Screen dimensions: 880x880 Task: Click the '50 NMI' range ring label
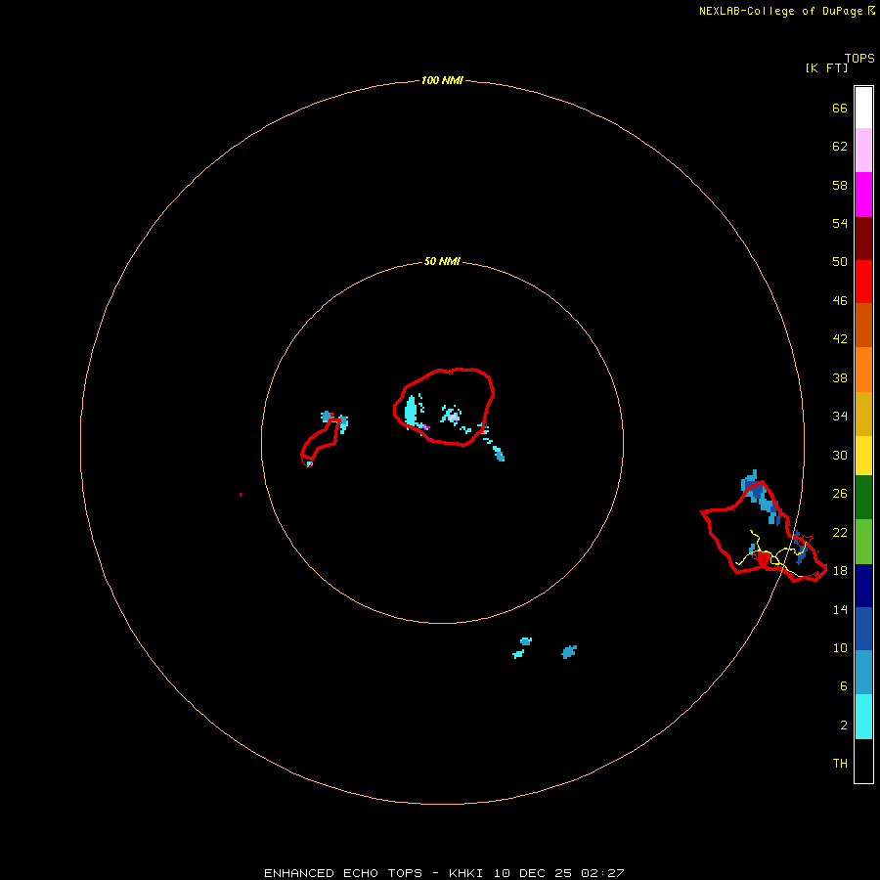tap(442, 261)
